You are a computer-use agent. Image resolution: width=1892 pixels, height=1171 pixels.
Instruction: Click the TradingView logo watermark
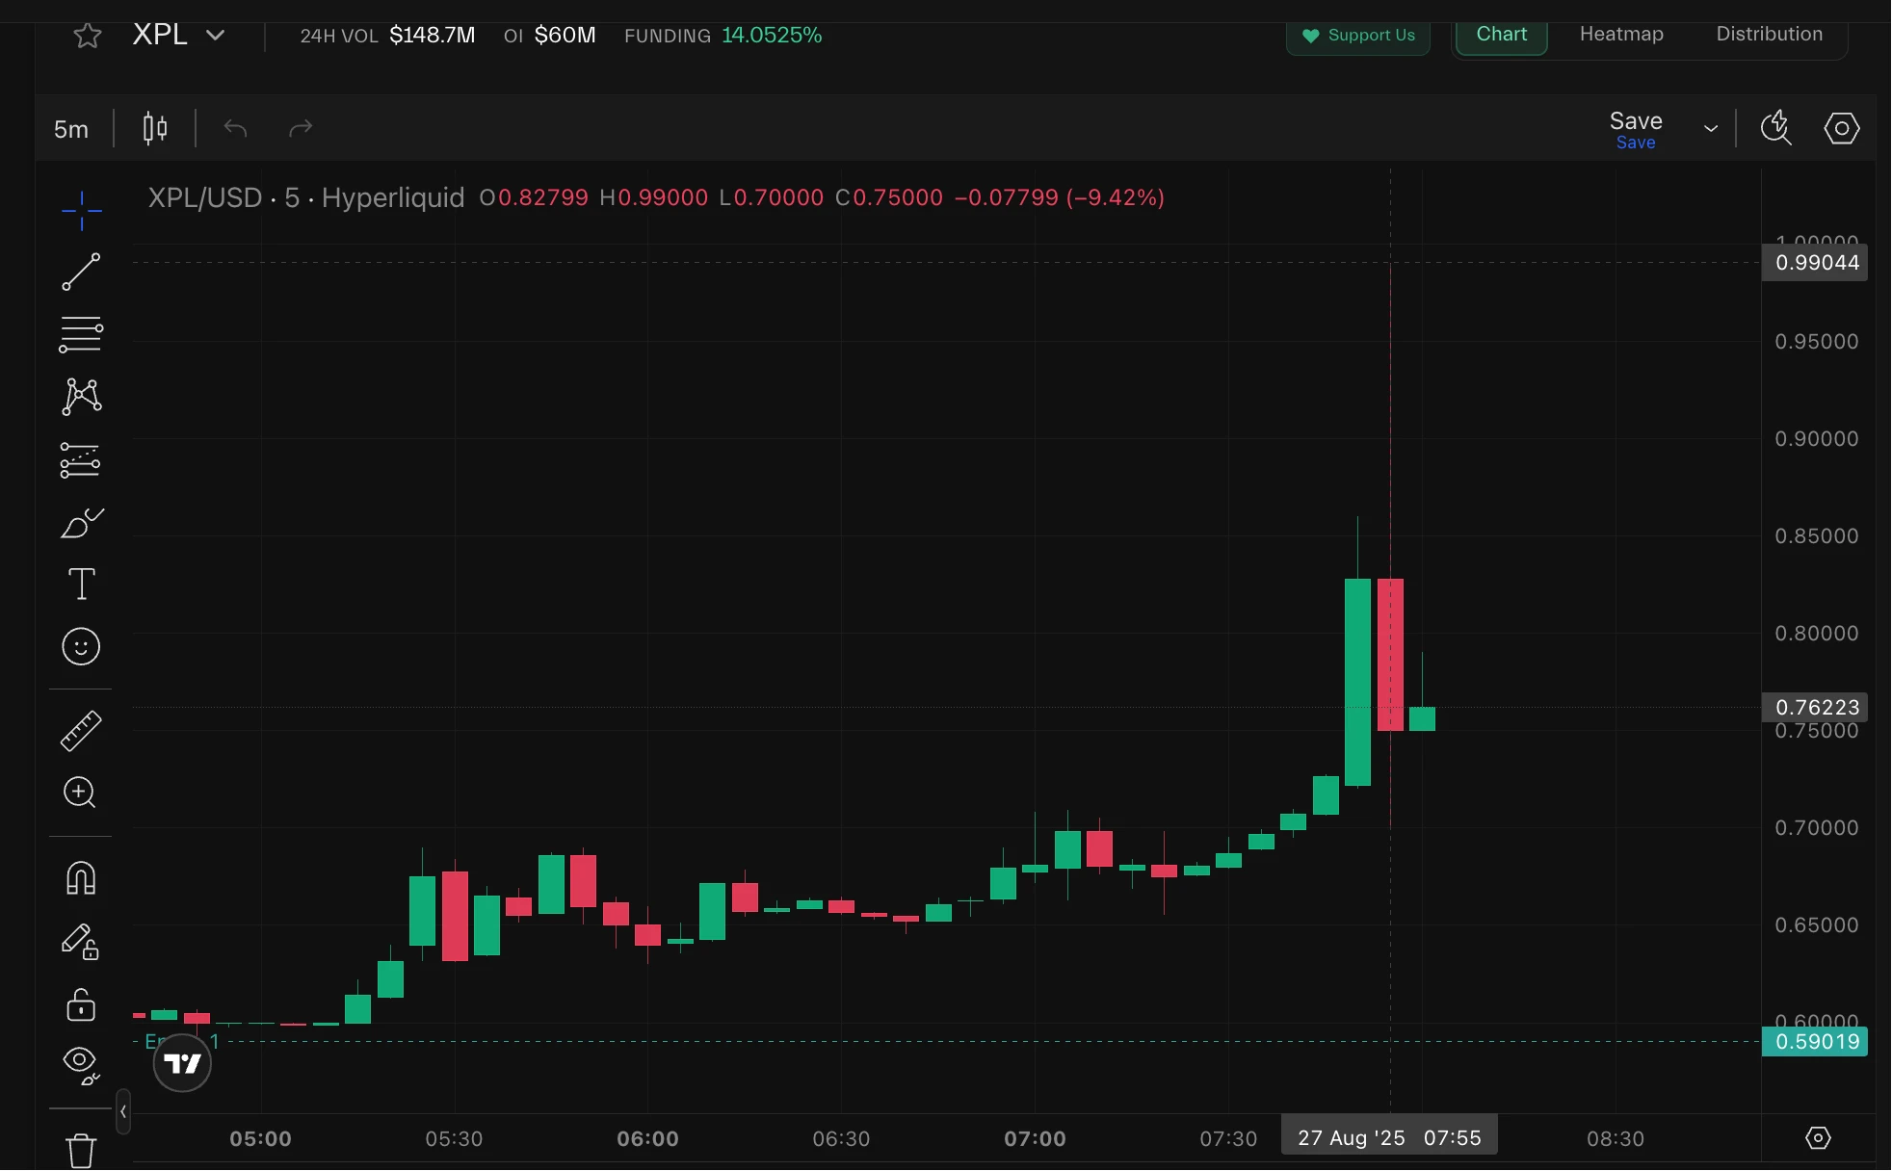click(x=182, y=1063)
